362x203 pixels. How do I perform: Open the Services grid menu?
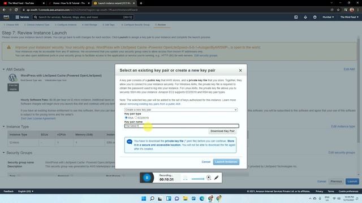point(22,17)
